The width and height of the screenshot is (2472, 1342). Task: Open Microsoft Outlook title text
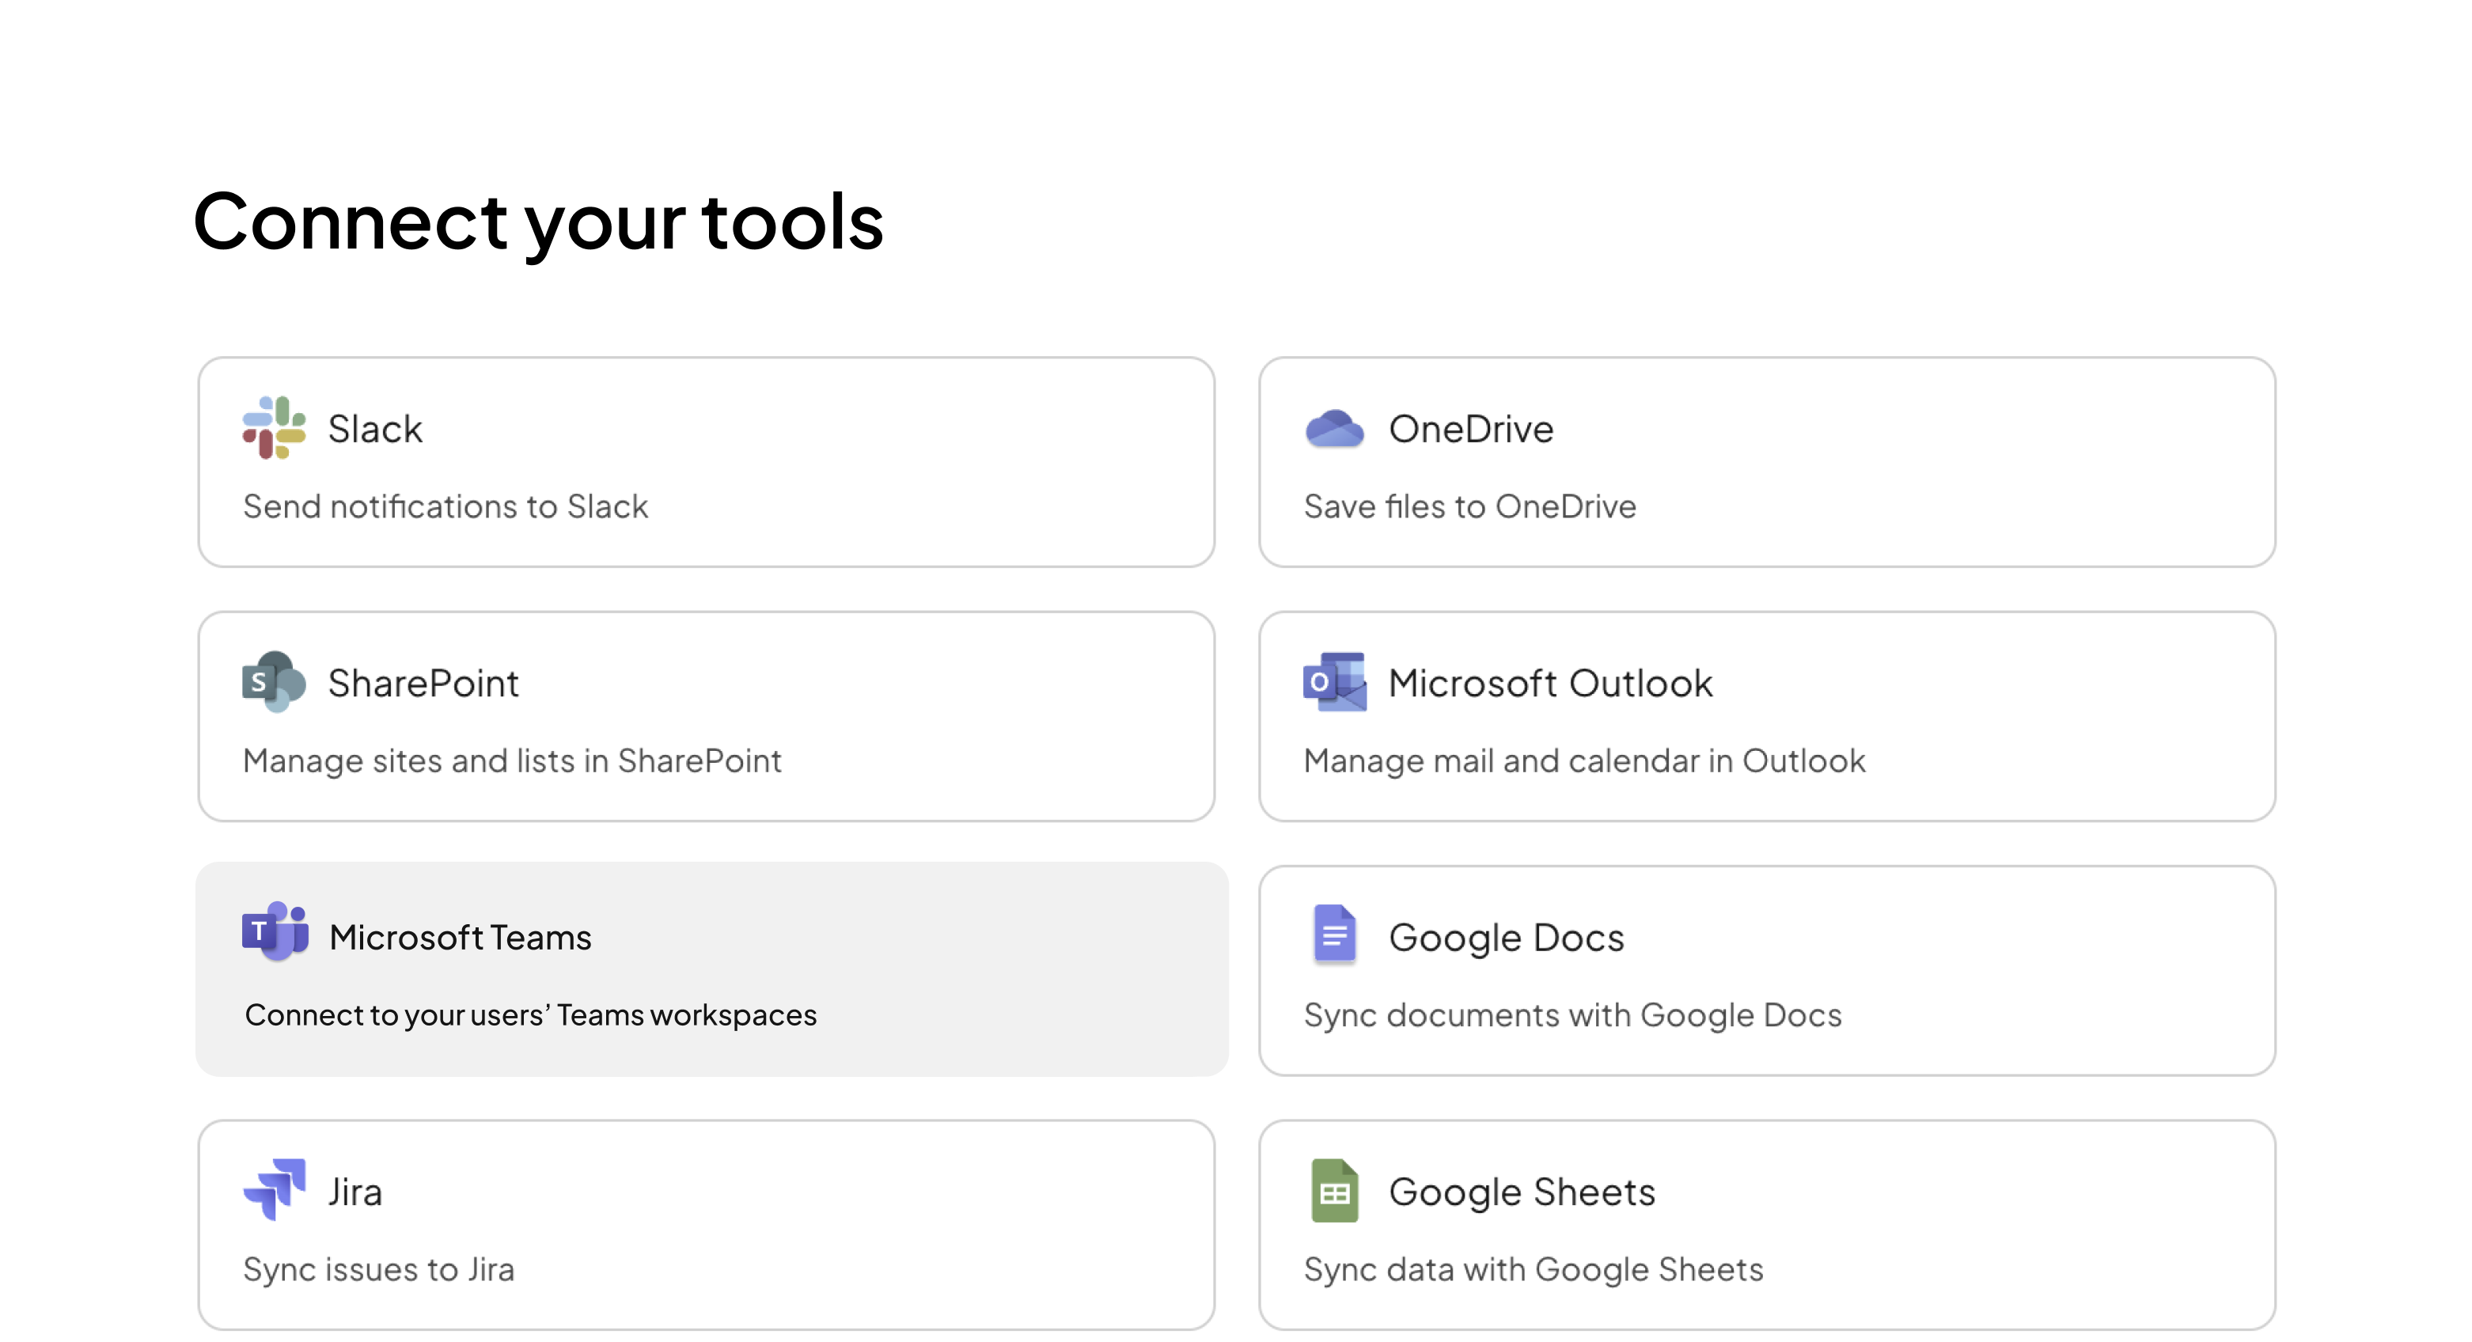(x=1550, y=684)
